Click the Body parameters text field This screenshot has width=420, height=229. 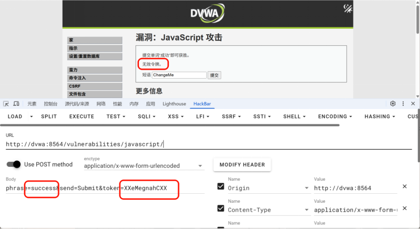(x=105, y=188)
